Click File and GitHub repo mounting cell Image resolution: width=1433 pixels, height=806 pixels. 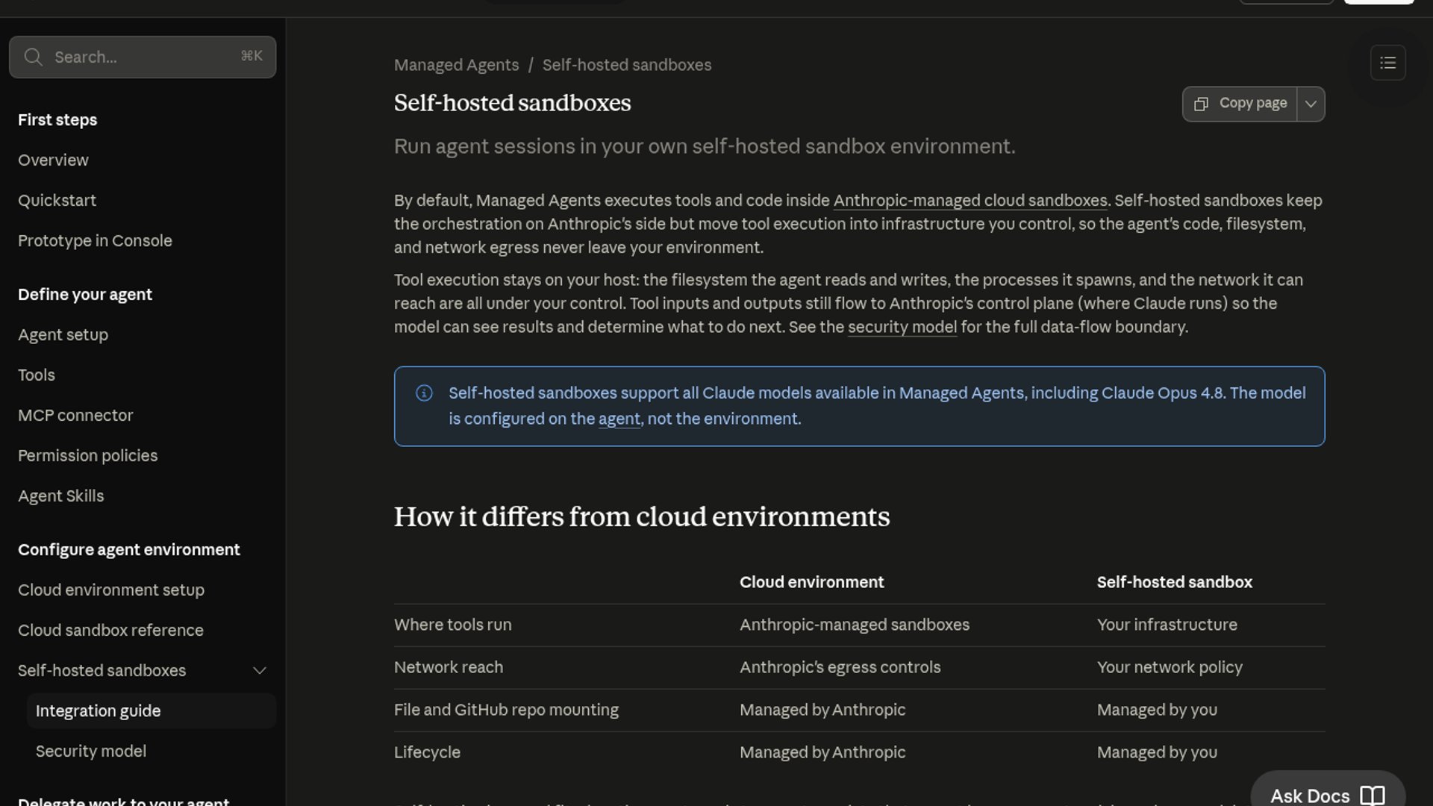click(x=506, y=710)
